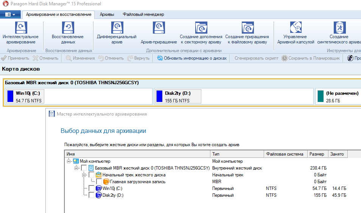Switch to the Архивы tab

107,14
